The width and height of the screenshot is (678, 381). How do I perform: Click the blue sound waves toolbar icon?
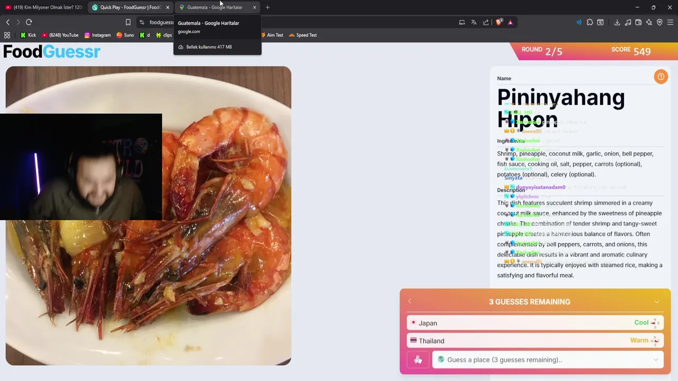pyautogui.click(x=578, y=22)
